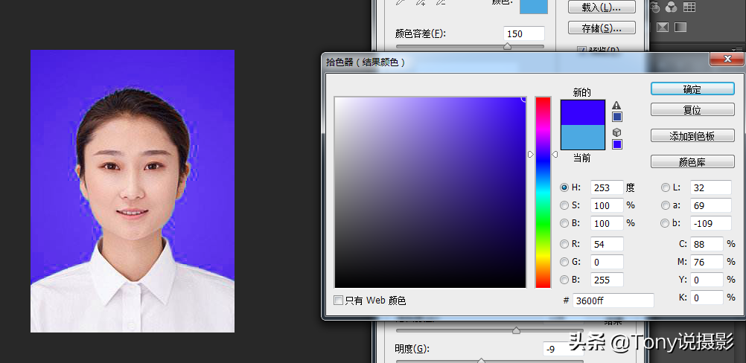Click the C cyan field showing 88

[707, 244]
